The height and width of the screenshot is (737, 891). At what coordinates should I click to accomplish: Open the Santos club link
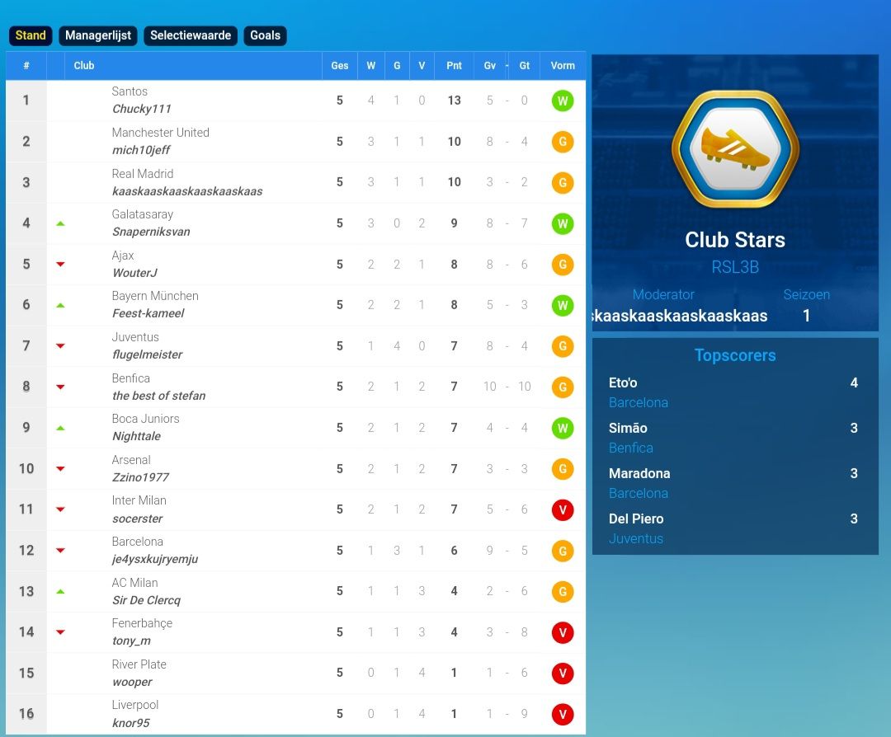[x=130, y=92]
